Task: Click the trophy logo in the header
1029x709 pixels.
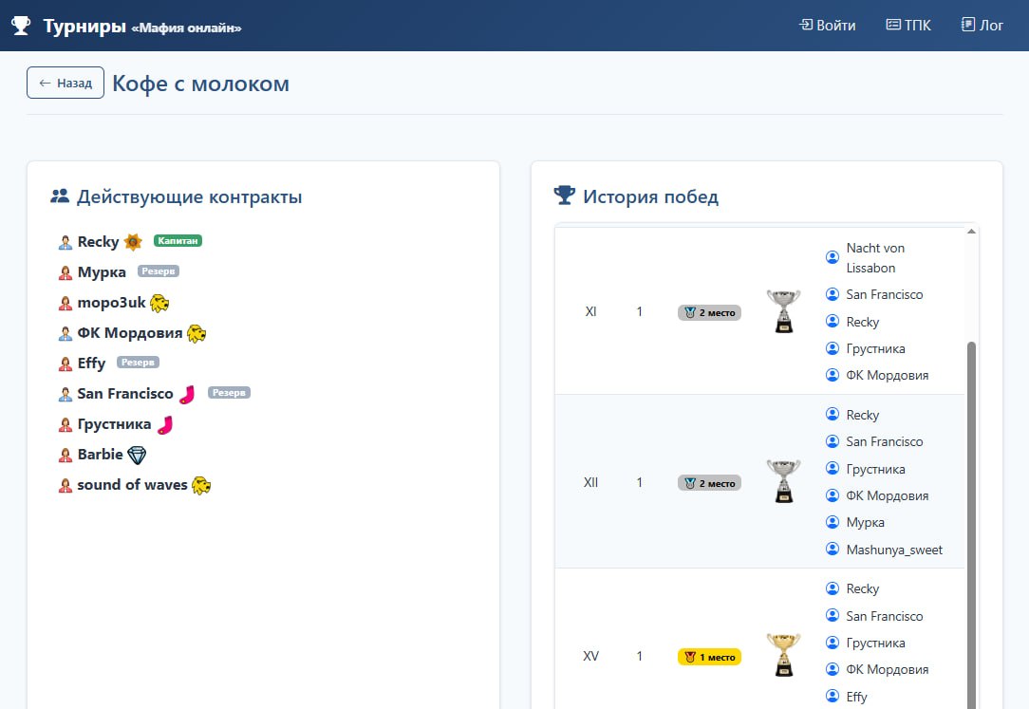Action: (21, 26)
